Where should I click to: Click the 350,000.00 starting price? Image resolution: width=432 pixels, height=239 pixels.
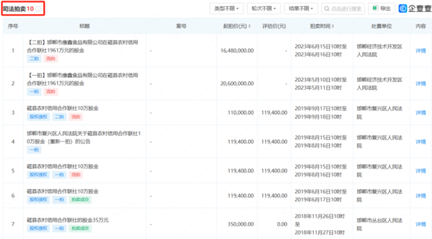click(241, 224)
